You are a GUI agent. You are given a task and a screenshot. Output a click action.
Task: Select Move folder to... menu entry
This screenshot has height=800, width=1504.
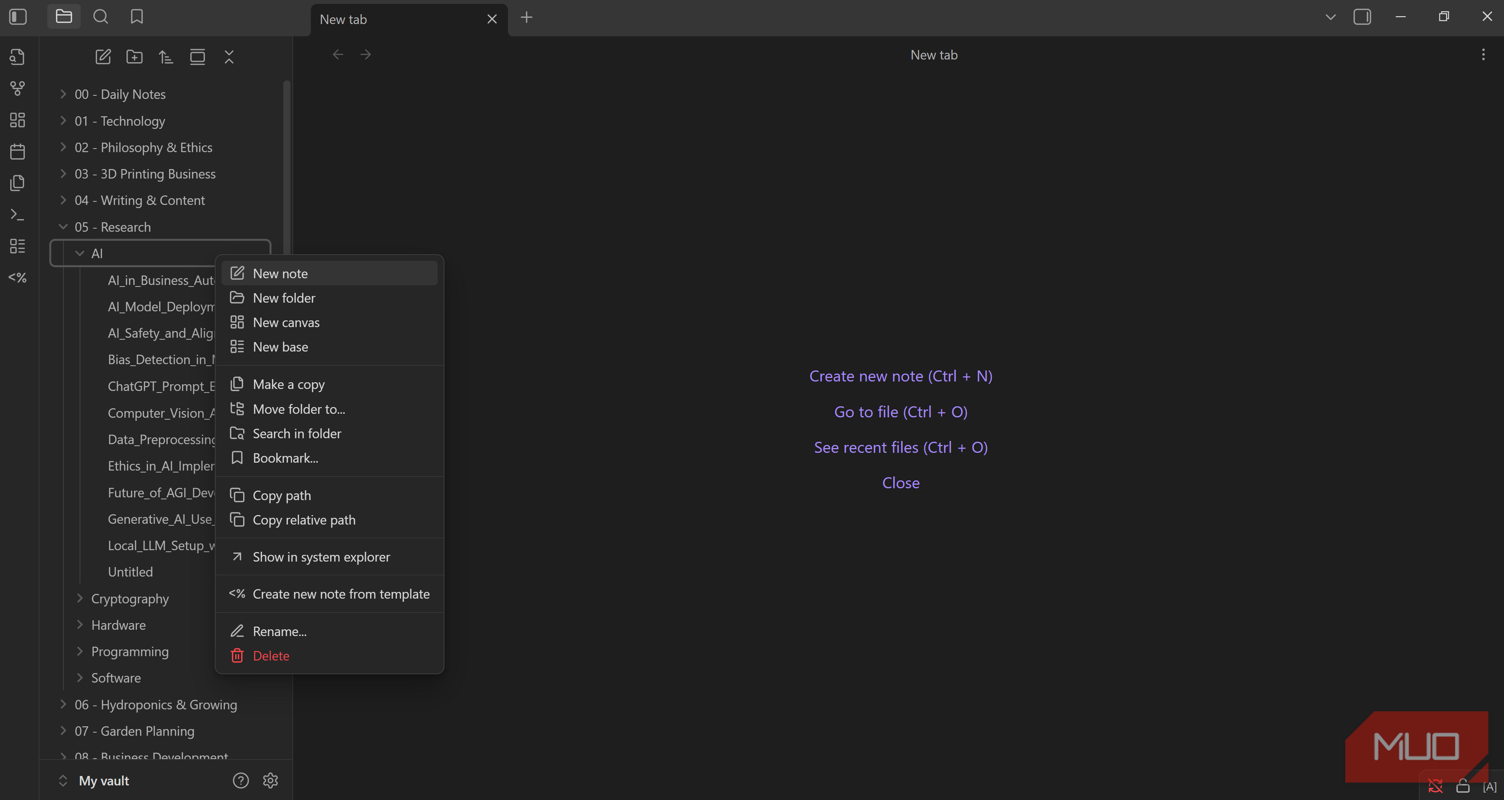pos(329,409)
